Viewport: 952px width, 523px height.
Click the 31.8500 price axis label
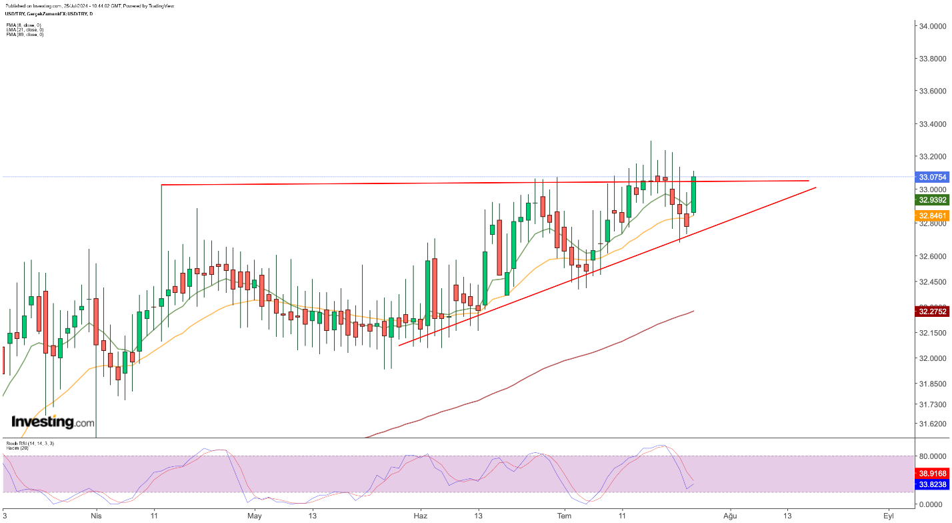(933, 384)
